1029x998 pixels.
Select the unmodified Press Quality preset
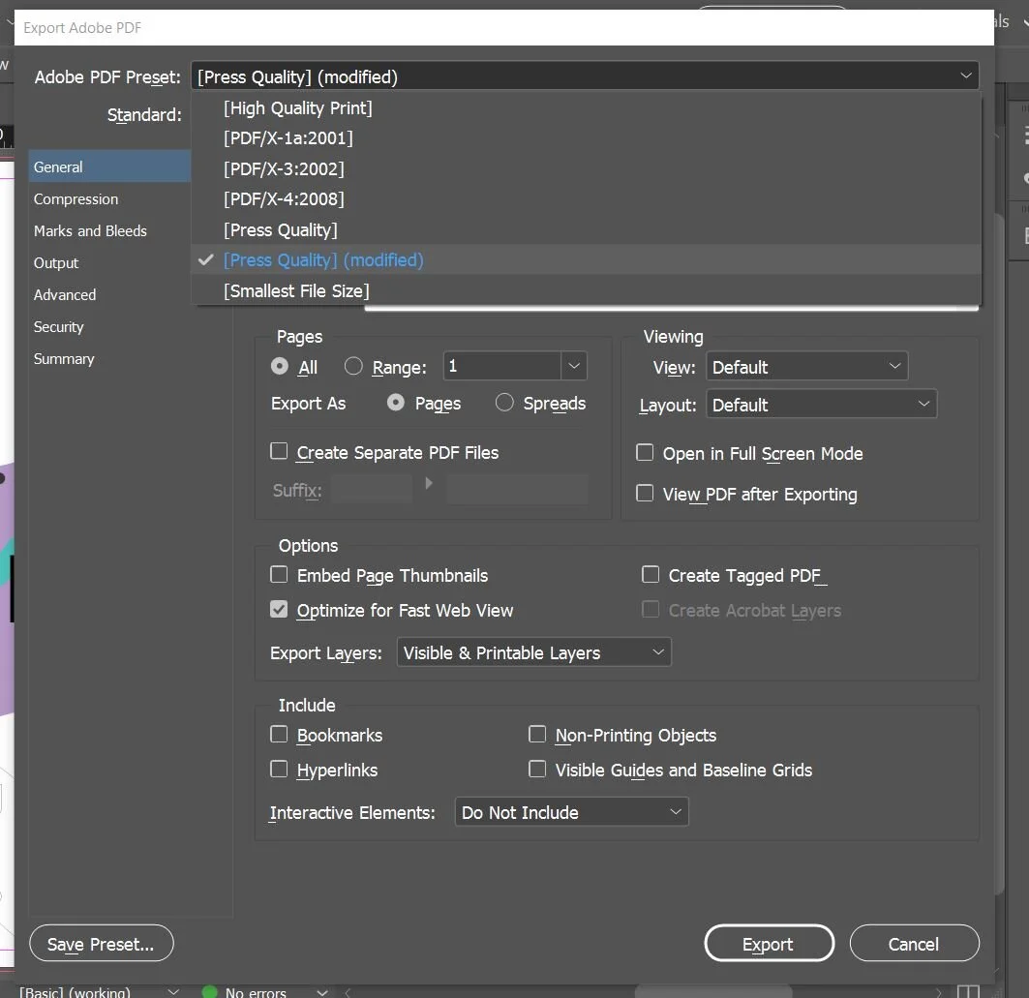point(586,229)
